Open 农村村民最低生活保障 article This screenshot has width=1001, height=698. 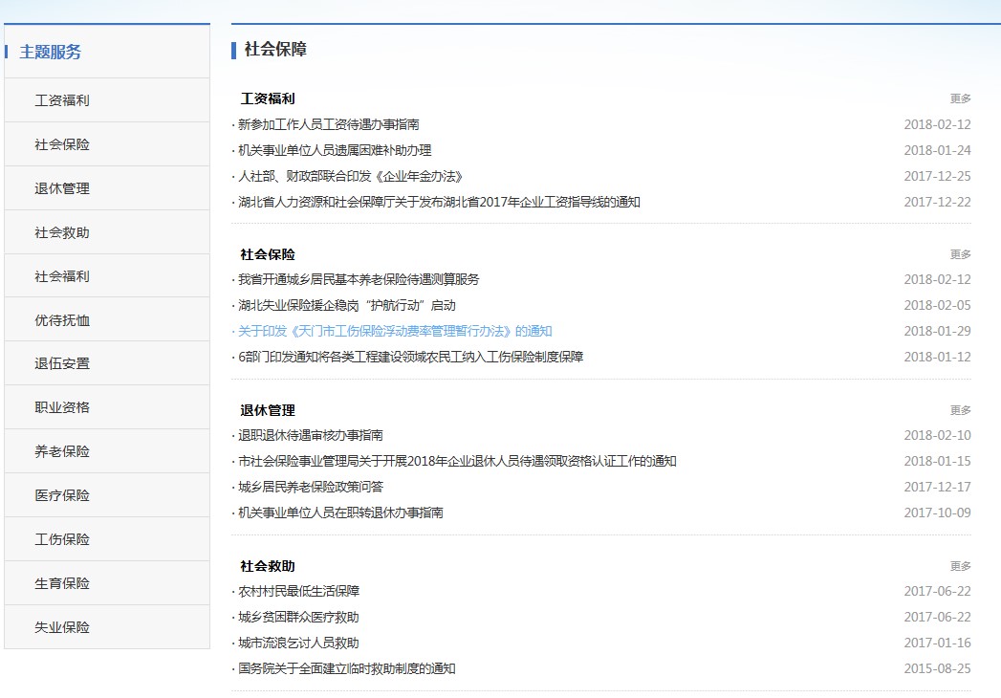pyautogui.click(x=298, y=591)
